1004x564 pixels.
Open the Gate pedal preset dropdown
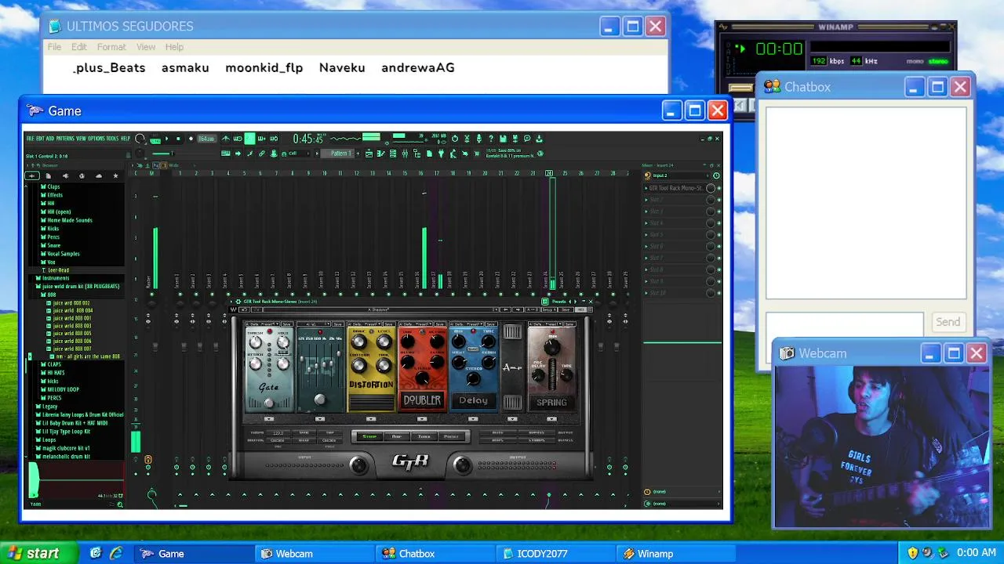[262, 324]
